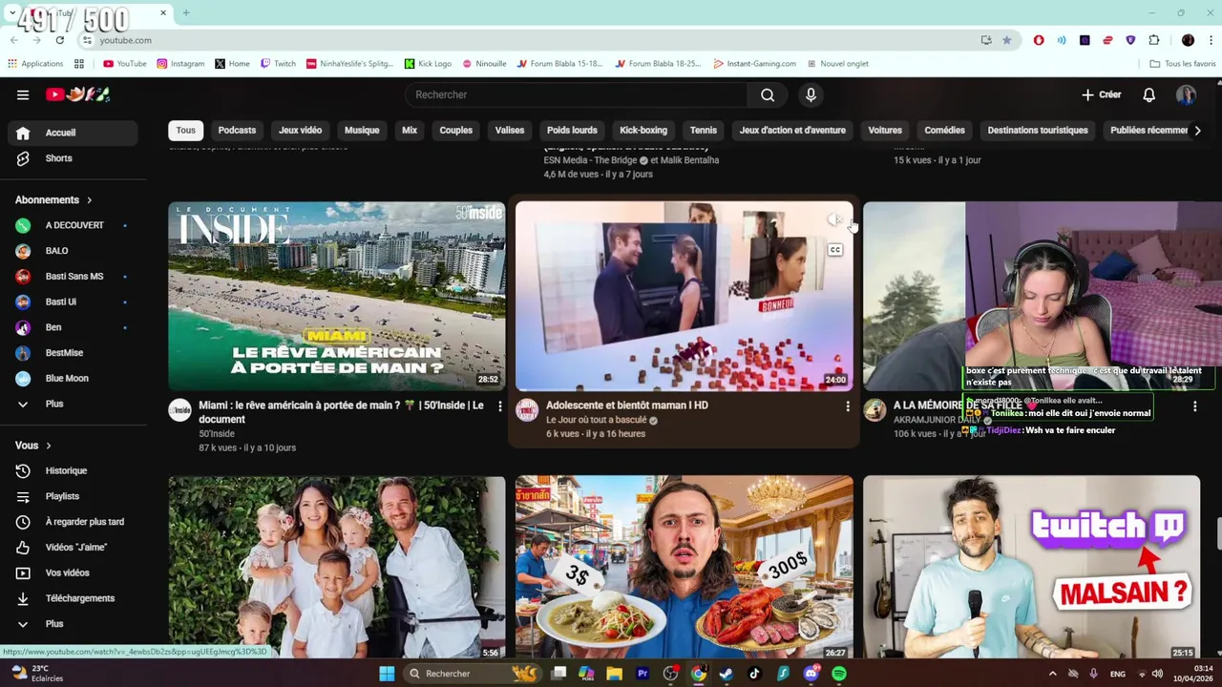Open options menu for the Miami video

point(499,406)
